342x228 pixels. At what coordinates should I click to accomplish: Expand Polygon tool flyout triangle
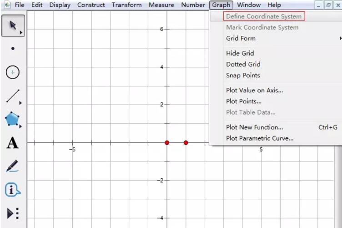click(20, 127)
